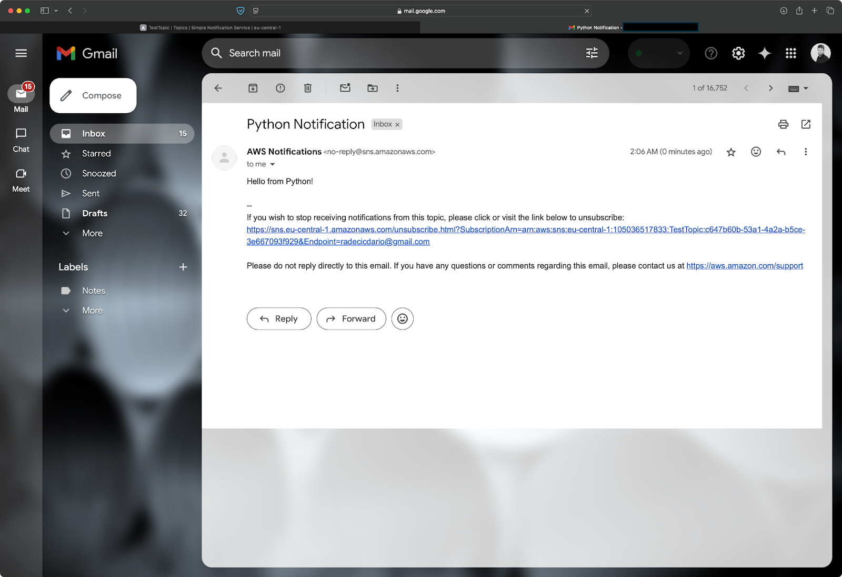The height and width of the screenshot is (577, 842).
Task: Remove the Inbox label tag
Action: tap(397, 125)
